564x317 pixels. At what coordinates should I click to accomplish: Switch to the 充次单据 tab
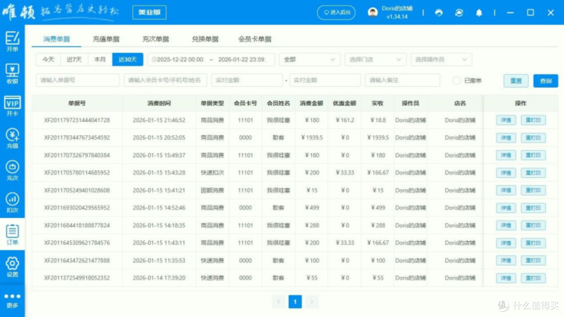(x=156, y=39)
